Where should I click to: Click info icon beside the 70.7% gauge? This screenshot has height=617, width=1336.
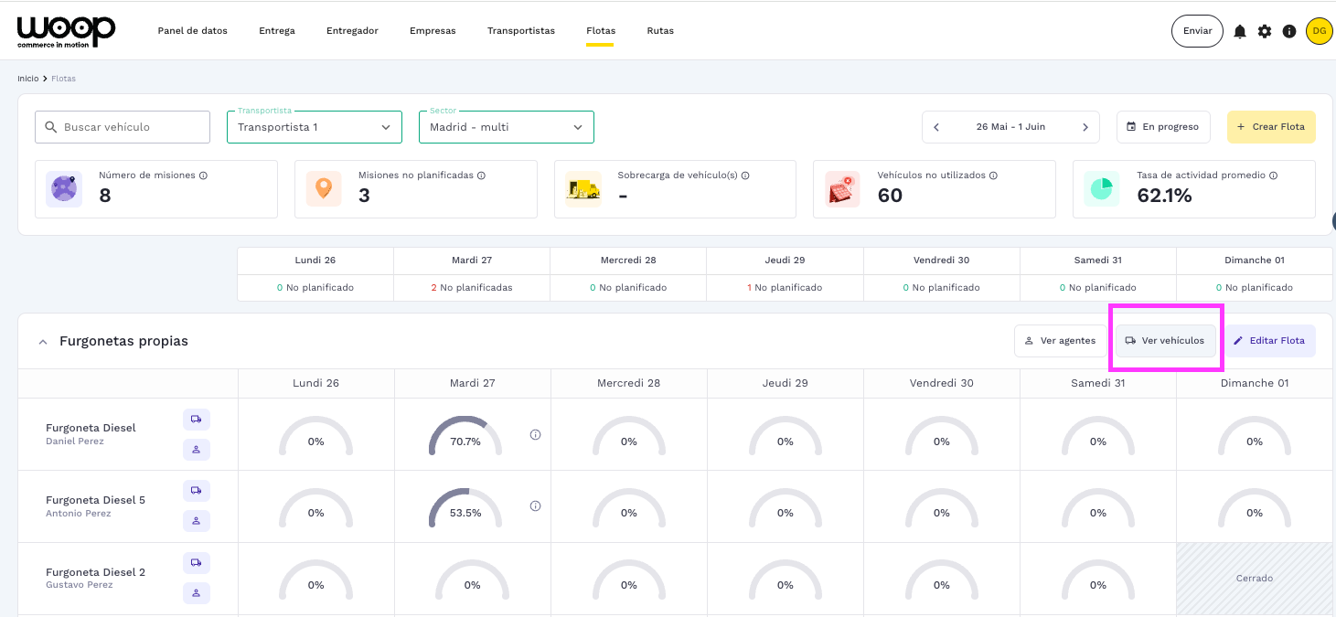(x=536, y=435)
